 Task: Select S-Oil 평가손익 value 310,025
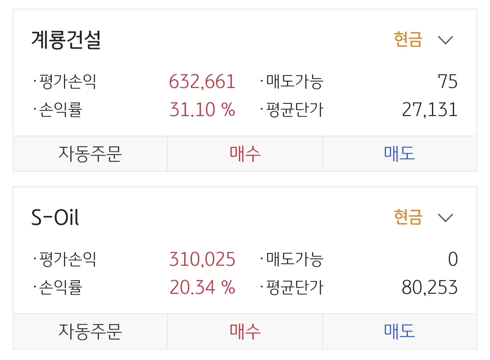[x=202, y=260]
